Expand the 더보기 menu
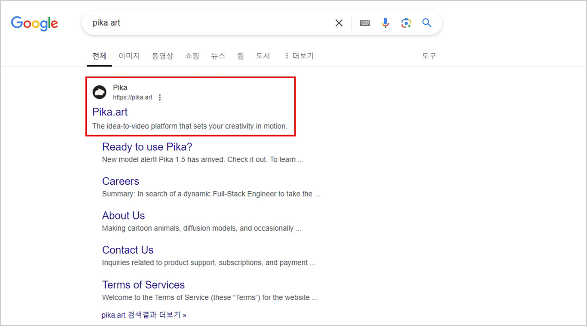Screen dimensions: 587x326 (x=299, y=56)
